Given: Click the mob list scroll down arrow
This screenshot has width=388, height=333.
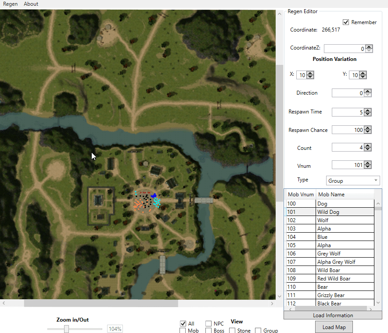Looking at the screenshot, I should [378, 302].
